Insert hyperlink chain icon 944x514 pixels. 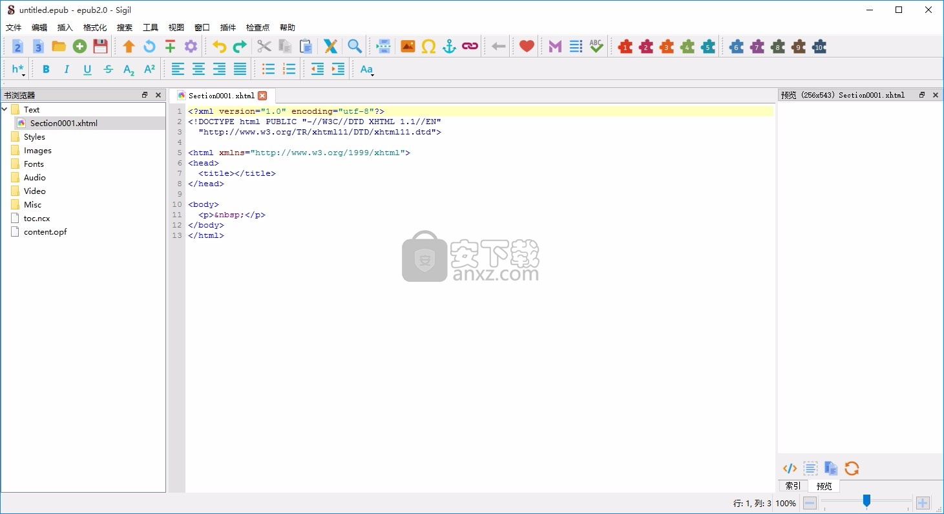coord(470,47)
